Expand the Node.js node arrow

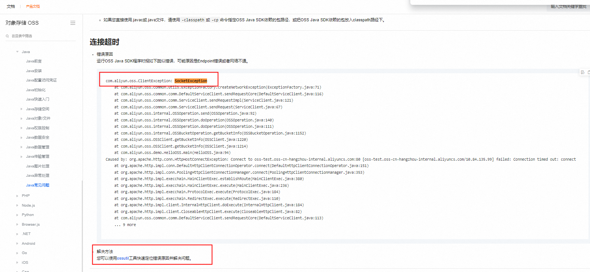17,205
